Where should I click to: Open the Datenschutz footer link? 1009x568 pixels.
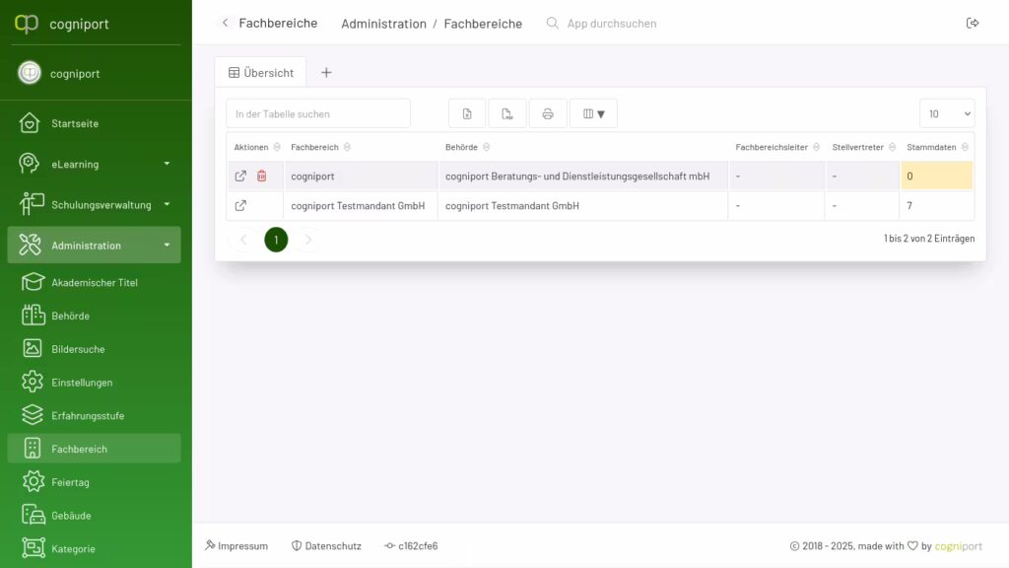[326, 545]
